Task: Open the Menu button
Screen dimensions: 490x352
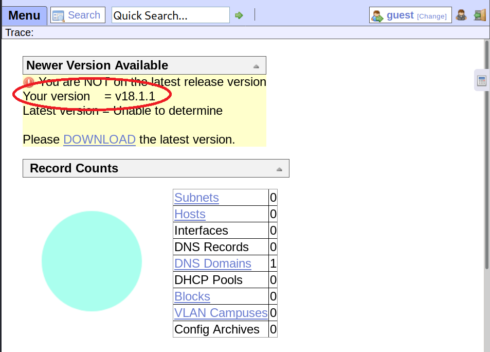Action: pyautogui.click(x=24, y=15)
